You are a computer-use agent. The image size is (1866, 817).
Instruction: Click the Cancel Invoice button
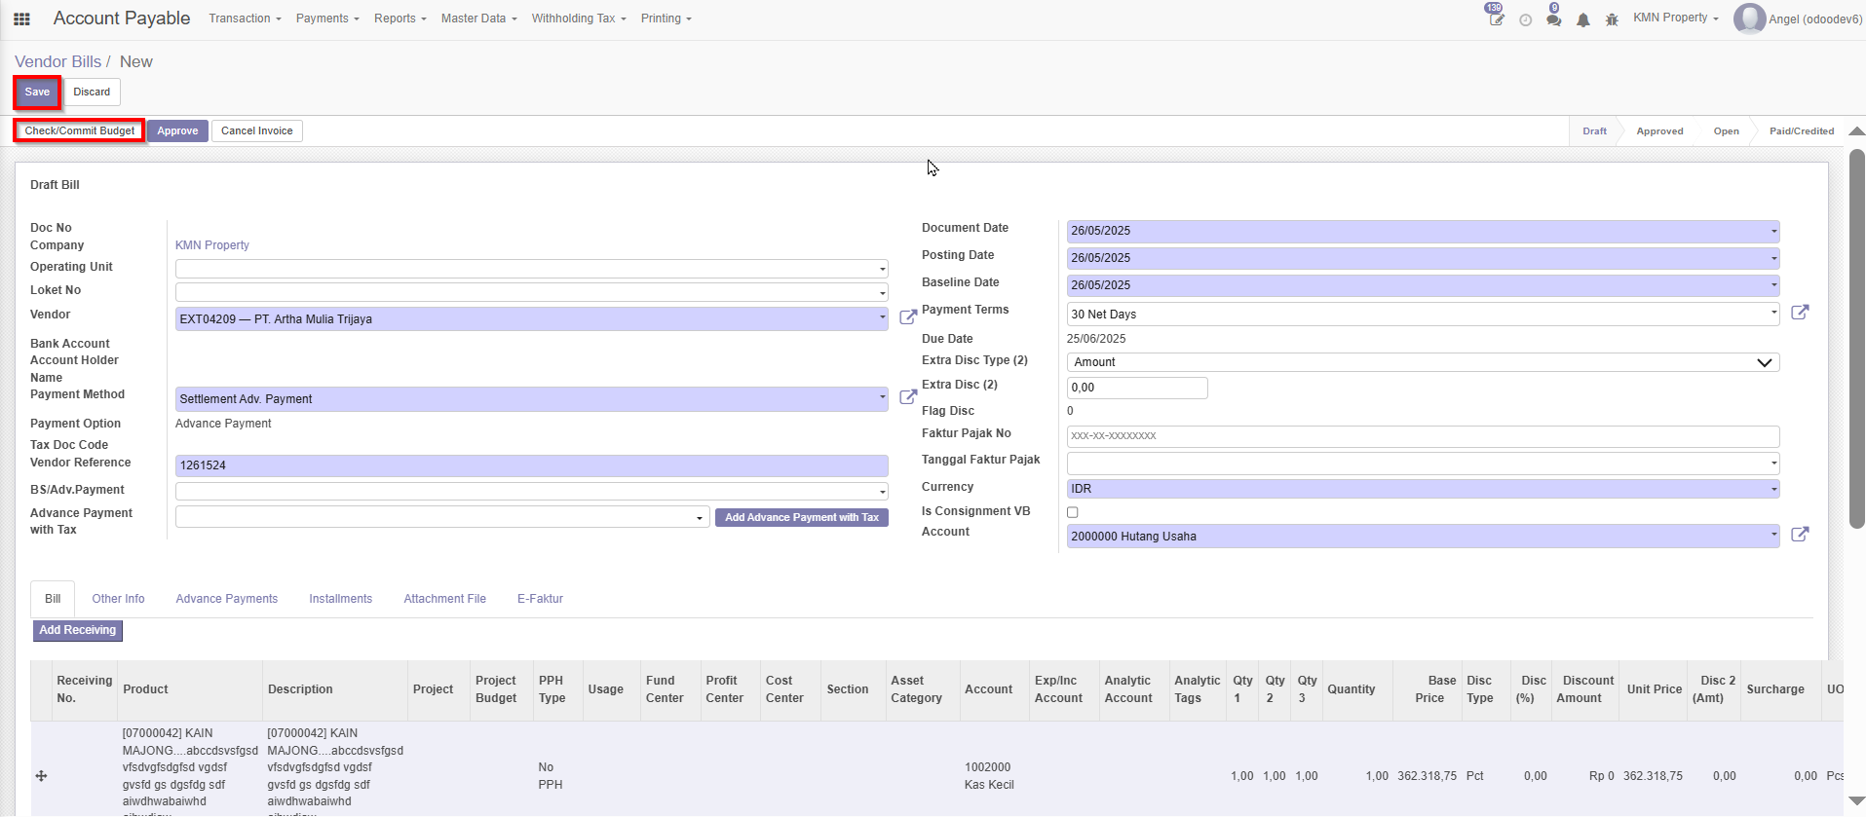coord(257,131)
